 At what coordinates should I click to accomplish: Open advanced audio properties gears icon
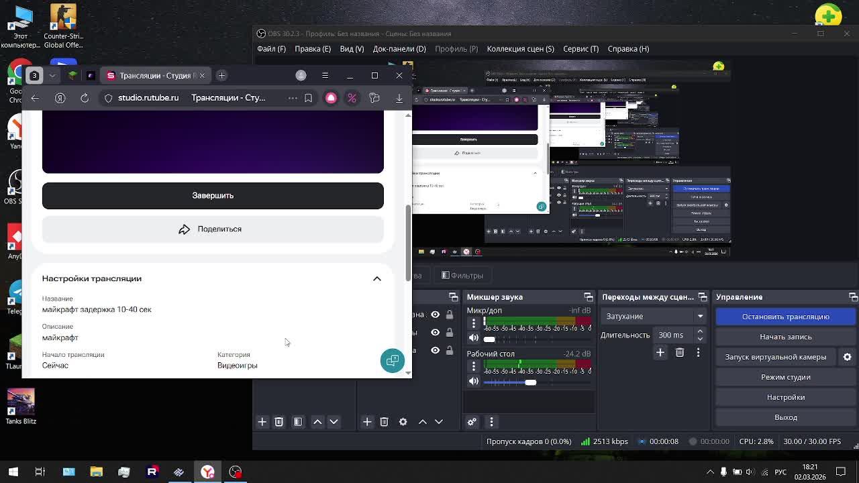[x=472, y=422]
